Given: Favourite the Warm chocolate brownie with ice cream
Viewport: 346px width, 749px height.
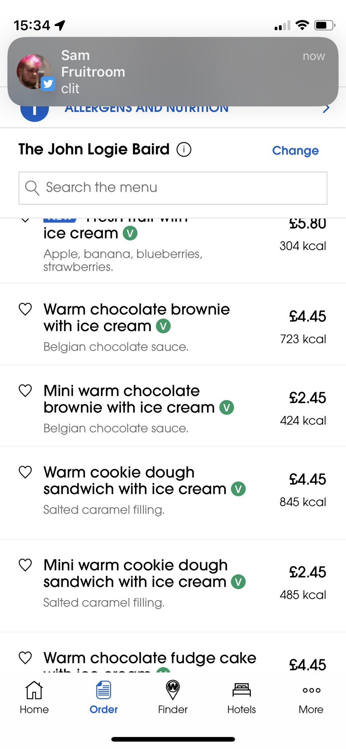Looking at the screenshot, I should 25,309.
